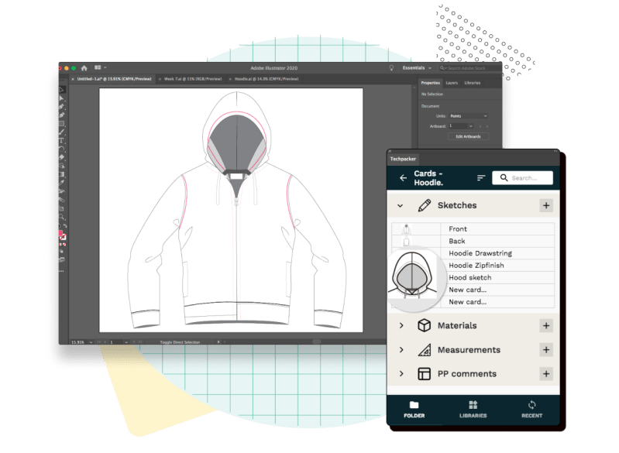Open the Layers panel tab
Image resolution: width=619 pixels, height=453 pixels.
pyautogui.click(x=452, y=83)
